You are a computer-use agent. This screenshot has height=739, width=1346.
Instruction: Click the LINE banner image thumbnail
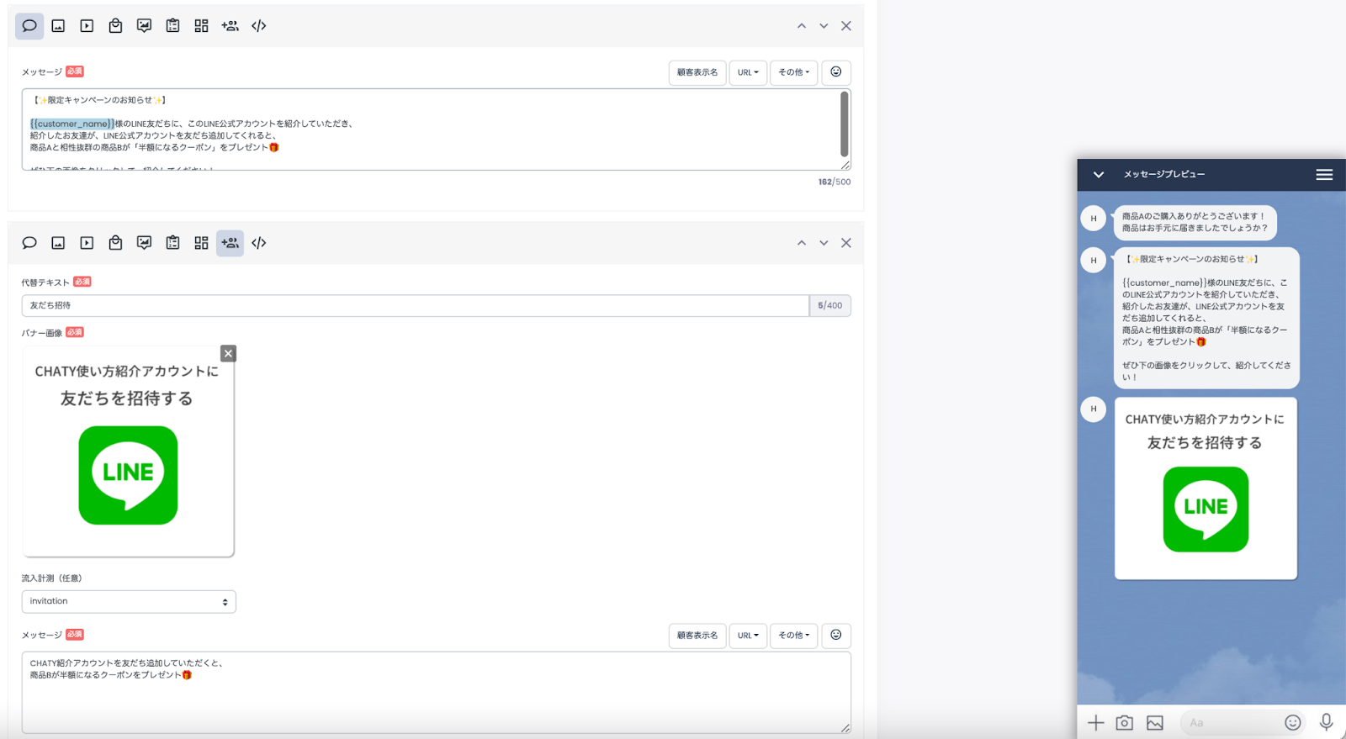click(x=128, y=451)
